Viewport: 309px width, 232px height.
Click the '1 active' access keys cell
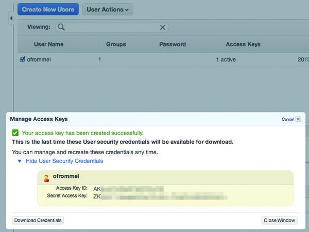point(226,60)
